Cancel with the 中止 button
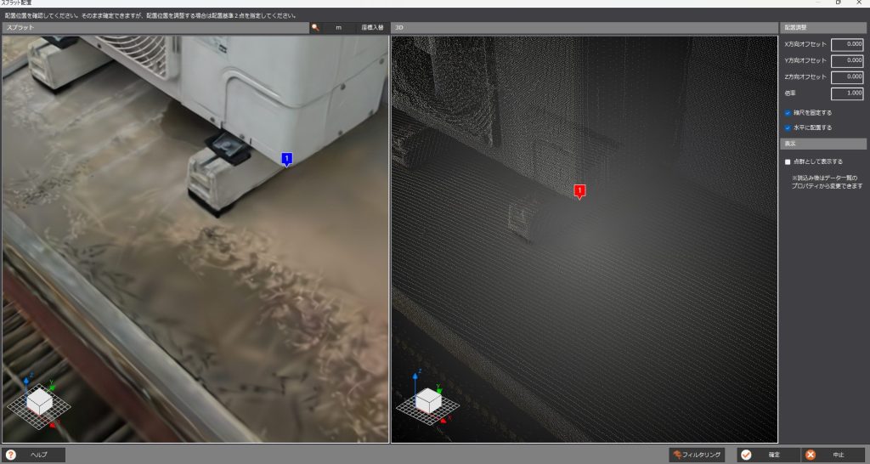 tap(832, 455)
